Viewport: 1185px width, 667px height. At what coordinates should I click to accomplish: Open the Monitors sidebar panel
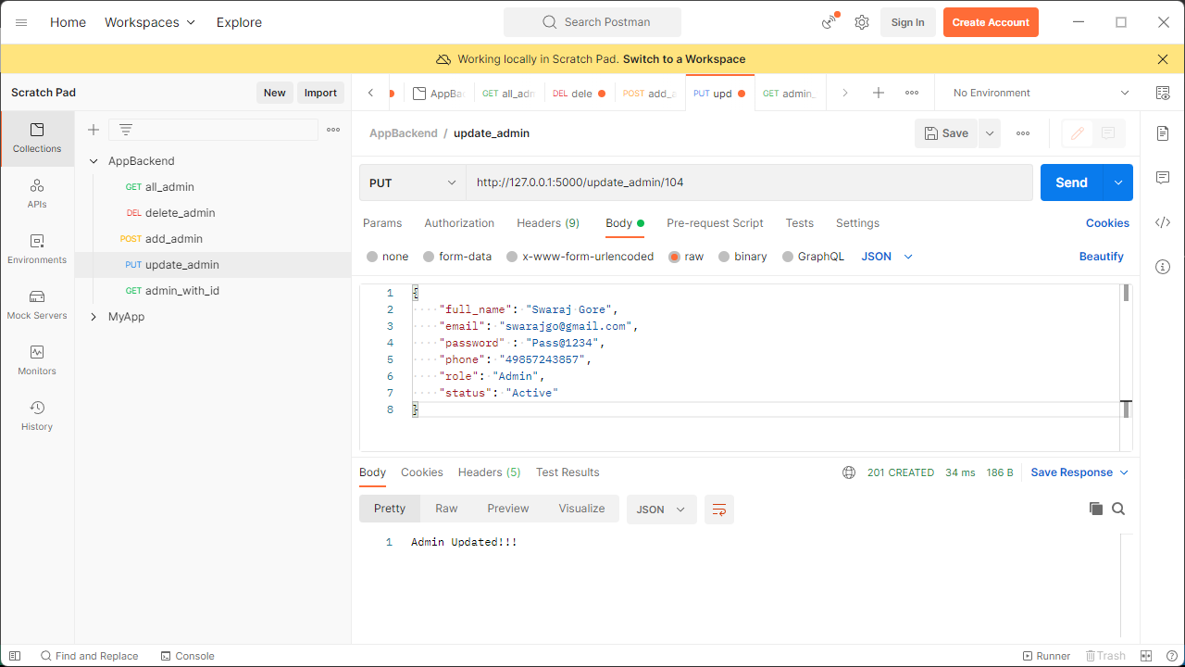(37, 360)
